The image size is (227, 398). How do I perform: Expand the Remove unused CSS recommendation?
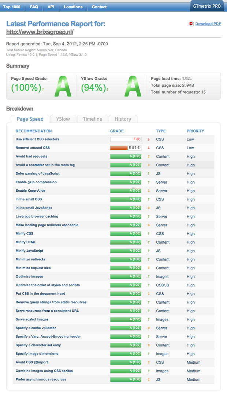click(33, 148)
